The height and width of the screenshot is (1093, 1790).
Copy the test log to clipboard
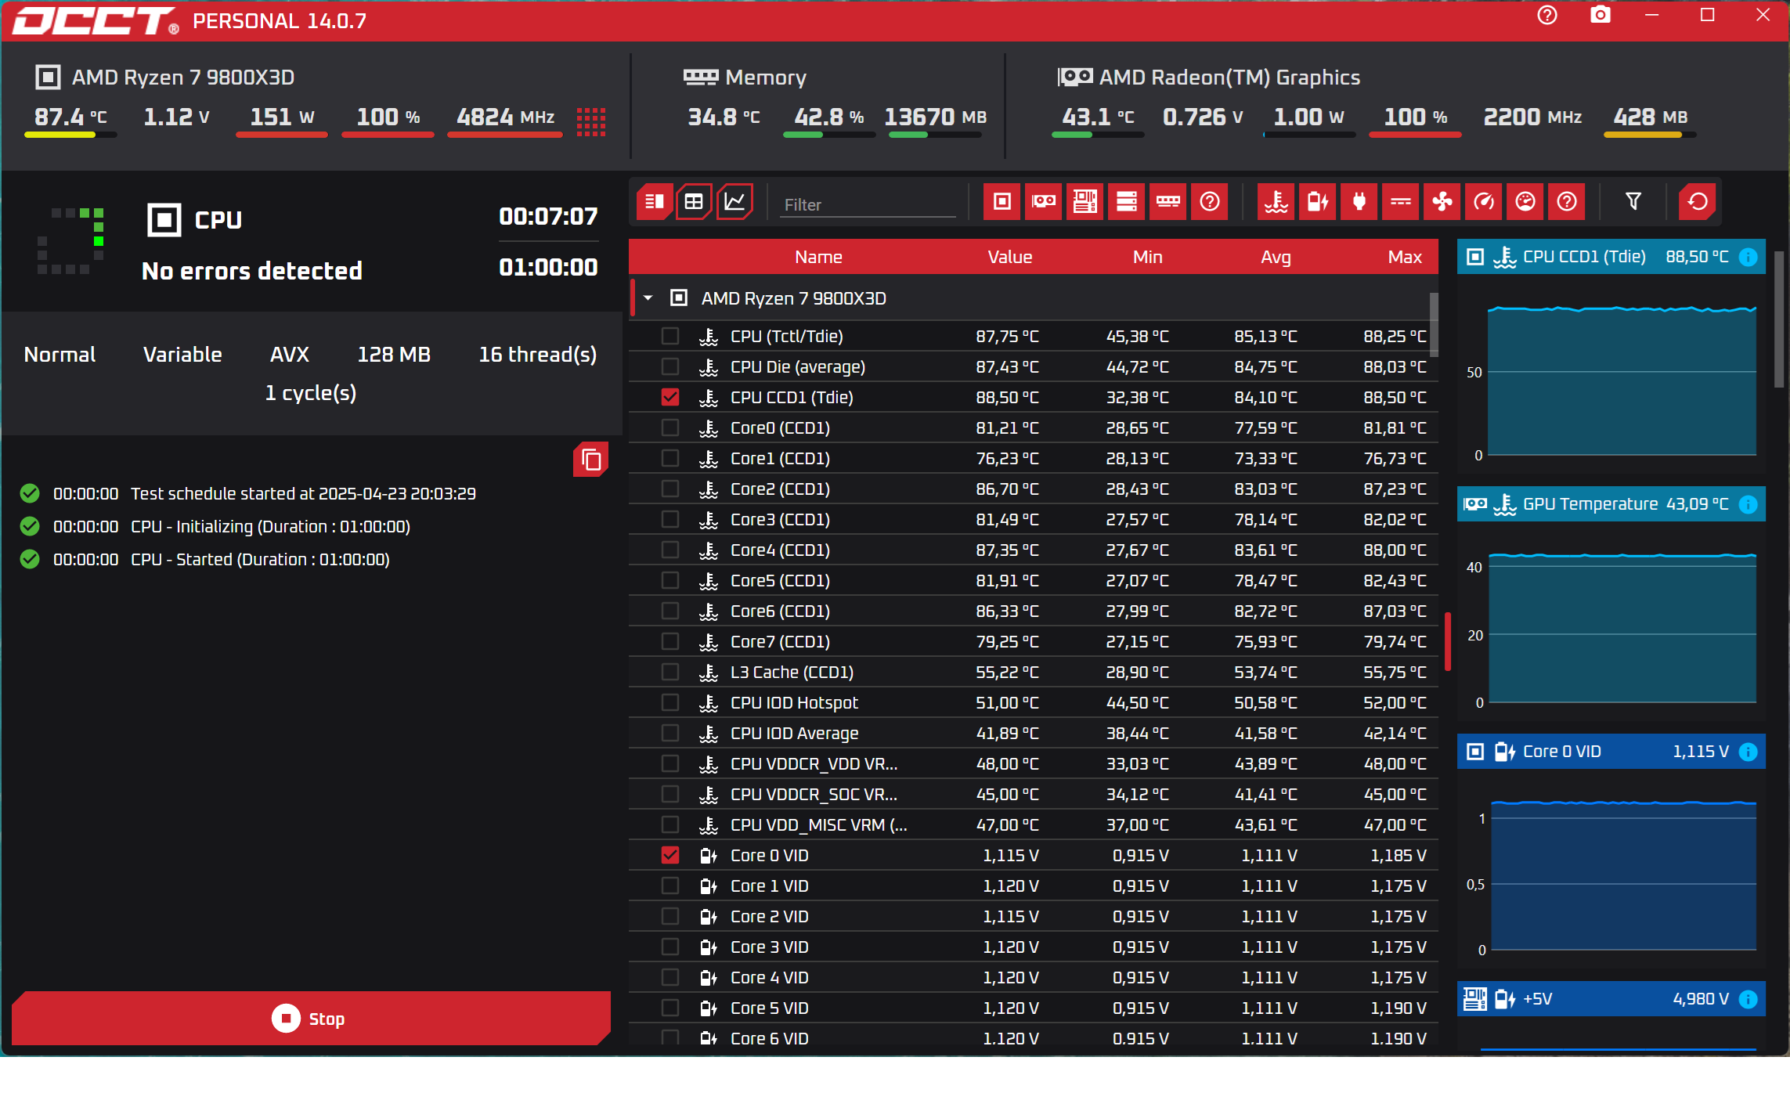(591, 460)
